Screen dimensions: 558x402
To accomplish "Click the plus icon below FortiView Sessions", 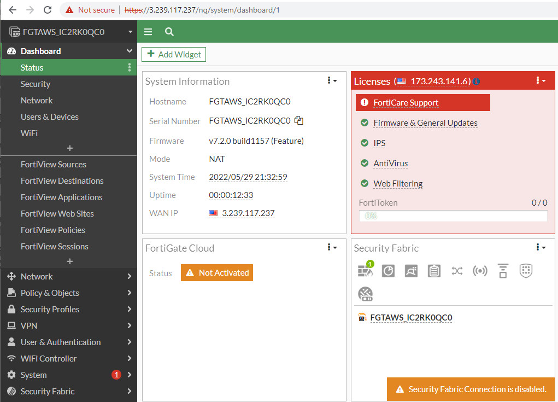I will point(70,261).
